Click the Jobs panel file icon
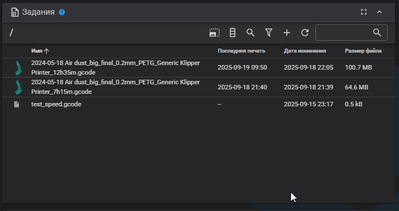Image resolution: width=399 pixels, height=211 pixels. 15,12
